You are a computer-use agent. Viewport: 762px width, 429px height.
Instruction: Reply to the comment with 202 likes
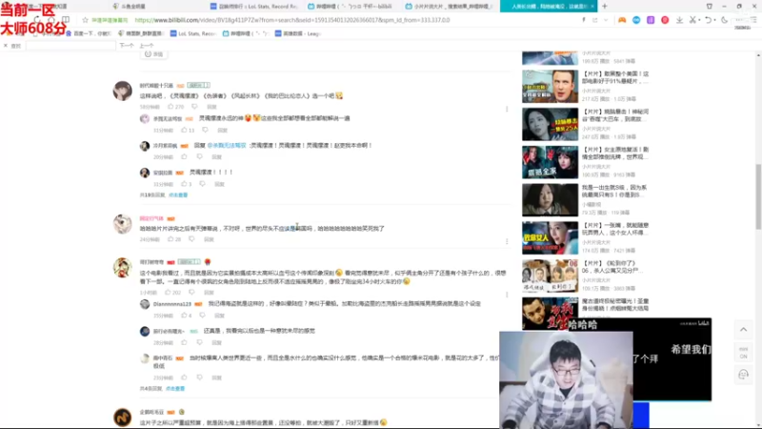pos(209,292)
